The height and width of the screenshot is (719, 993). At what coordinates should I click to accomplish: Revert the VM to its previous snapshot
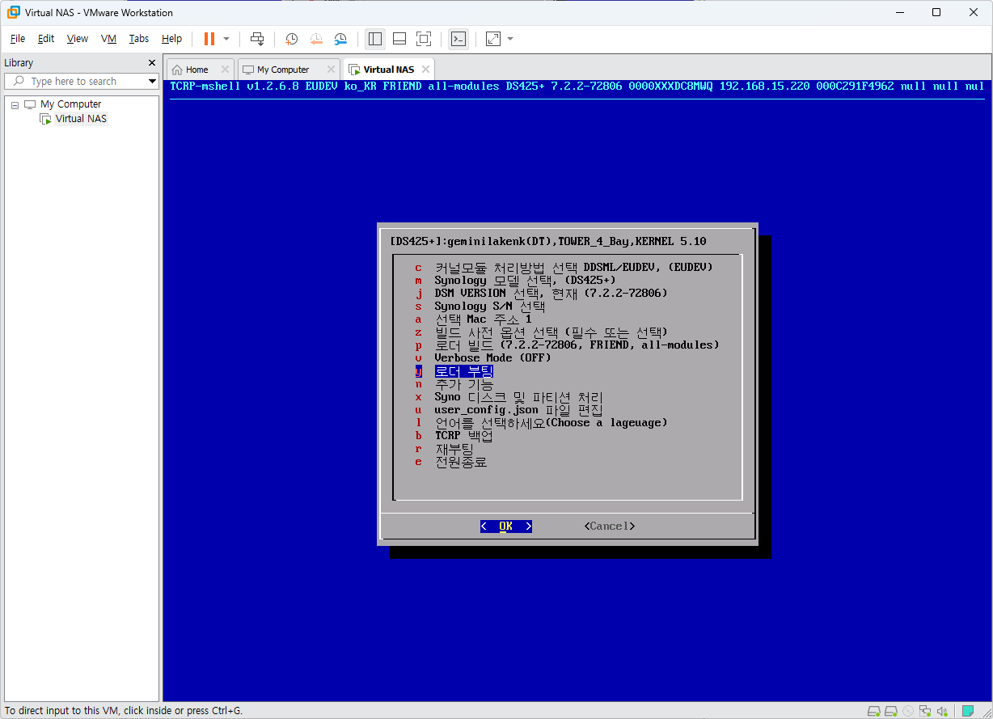click(316, 39)
